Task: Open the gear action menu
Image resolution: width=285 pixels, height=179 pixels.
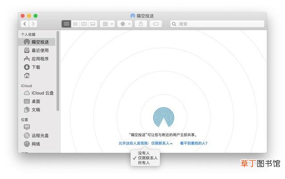Action: tap(125, 24)
